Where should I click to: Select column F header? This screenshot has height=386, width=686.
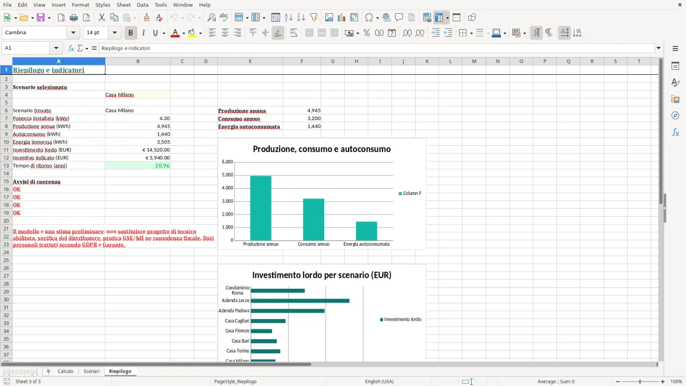[x=302, y=61]
